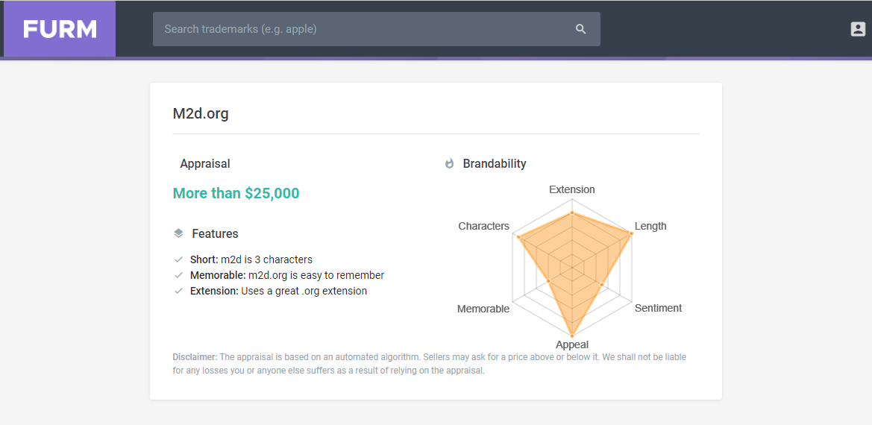Click the search magnifier icon
Screen dimensions: 872x425
(x=580, y=29)
